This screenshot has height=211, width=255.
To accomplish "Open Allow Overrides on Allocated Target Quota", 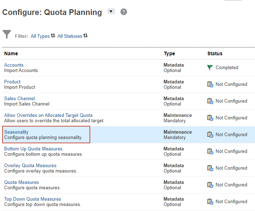I will tap(48, 115).
